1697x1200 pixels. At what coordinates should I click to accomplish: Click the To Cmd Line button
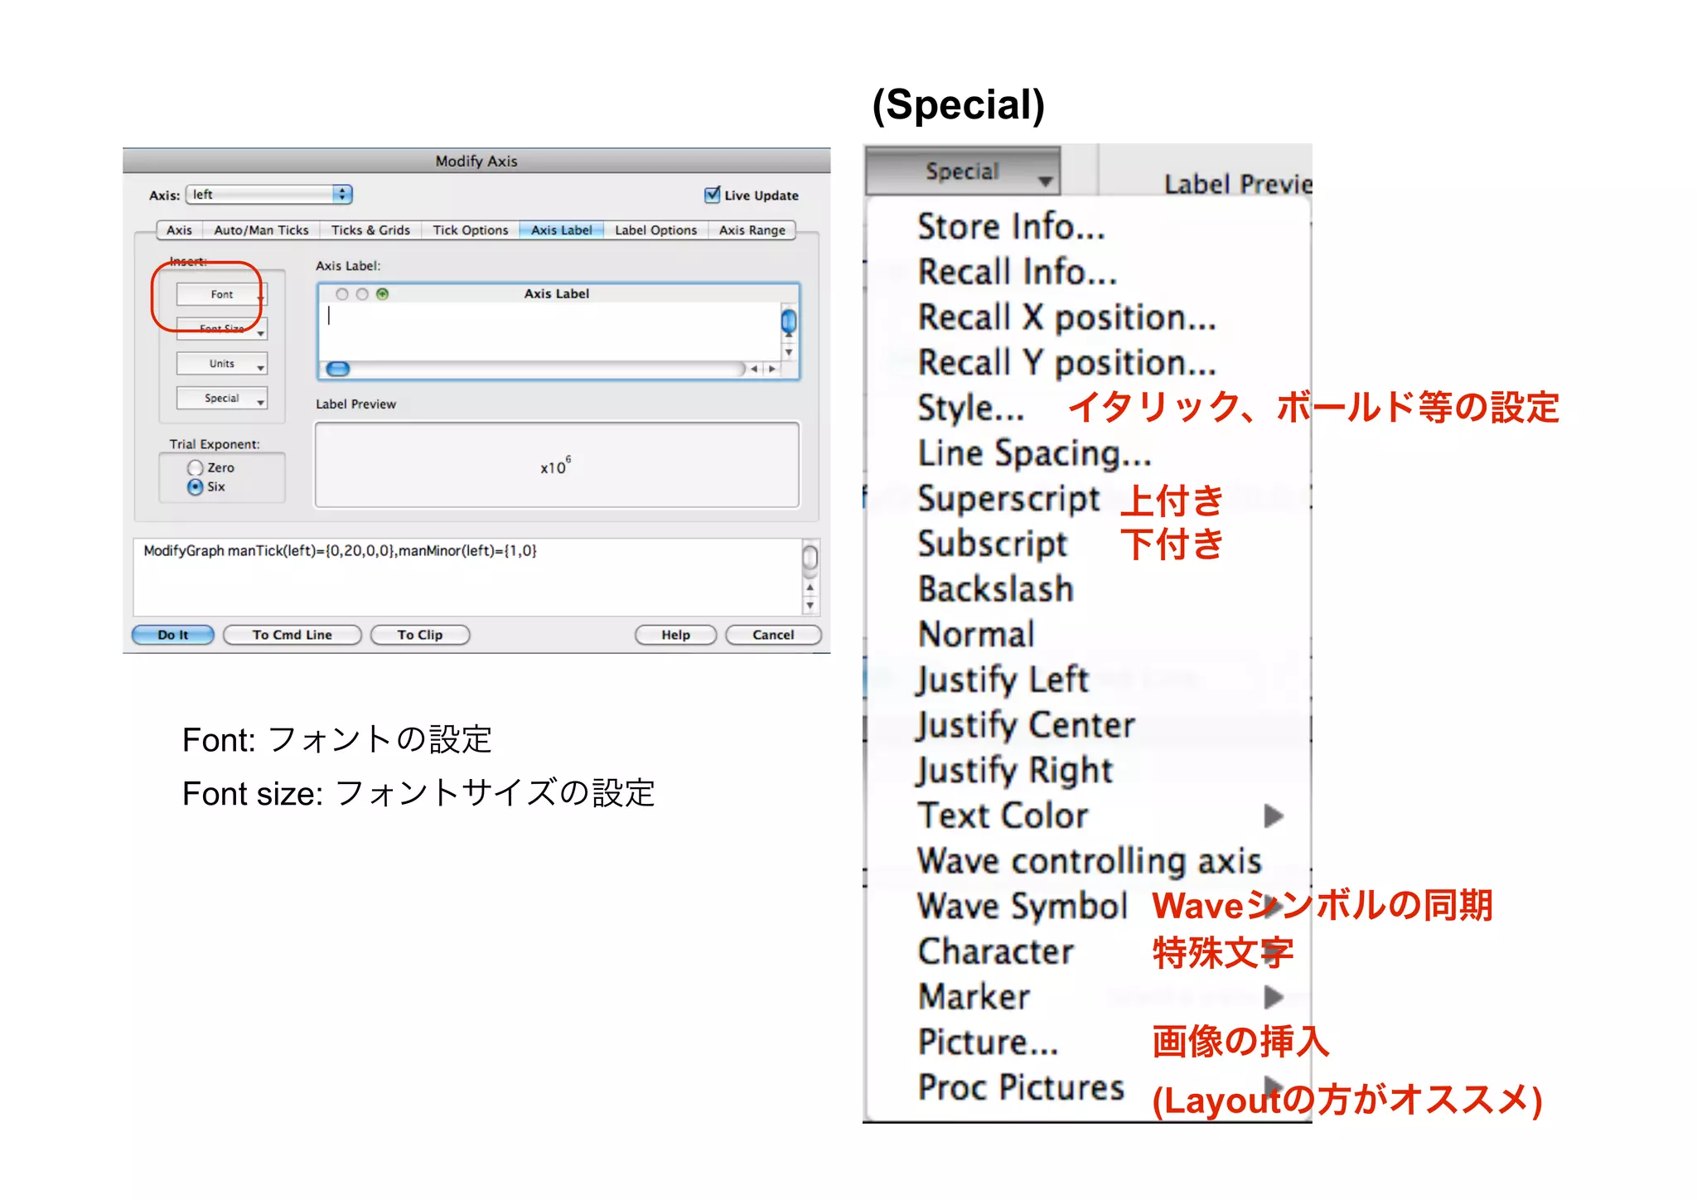pos(292,635)
